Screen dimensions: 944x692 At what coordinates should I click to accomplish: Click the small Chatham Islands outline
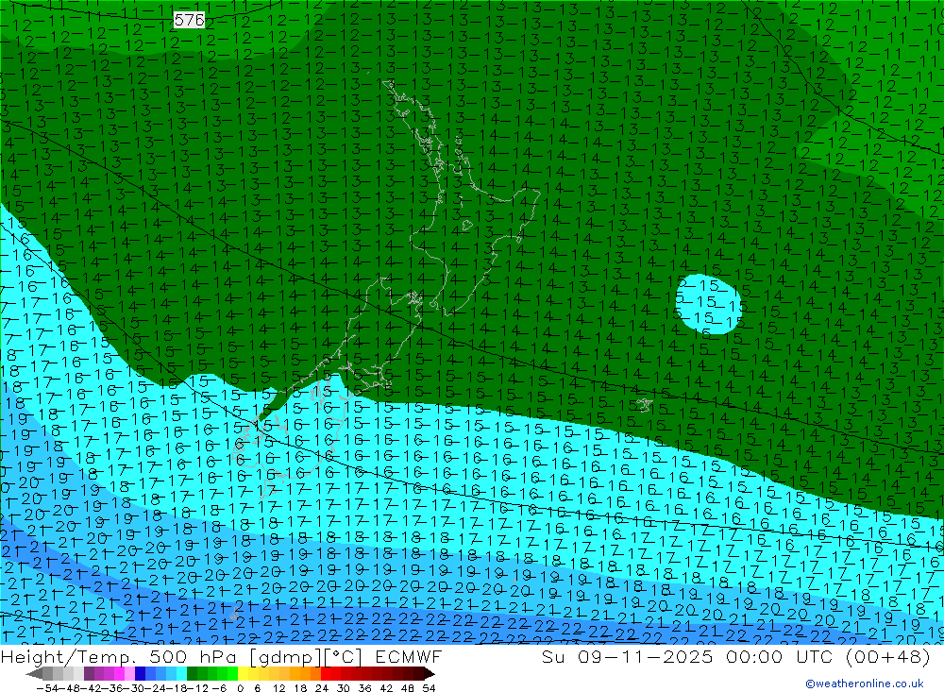coord(644,404)
